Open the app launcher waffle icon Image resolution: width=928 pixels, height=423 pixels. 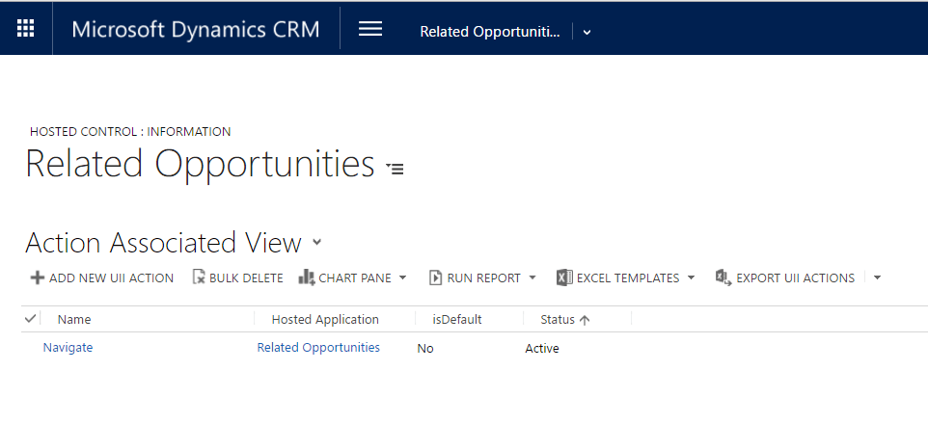click(x=26, y=29)
